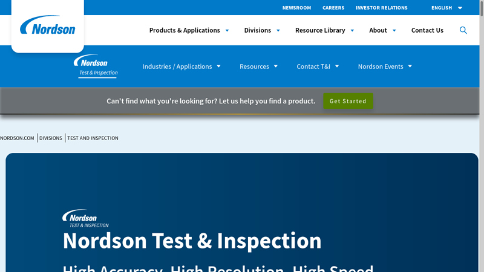
Task: Click the Nordson Test & Inspection sub-nav logo
Action: tap(96, 66)
